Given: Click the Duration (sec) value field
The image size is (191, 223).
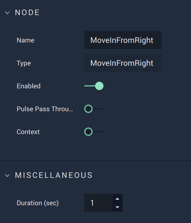Looking at the screenshot, I should pyautogui.click(x=98, y=203).
